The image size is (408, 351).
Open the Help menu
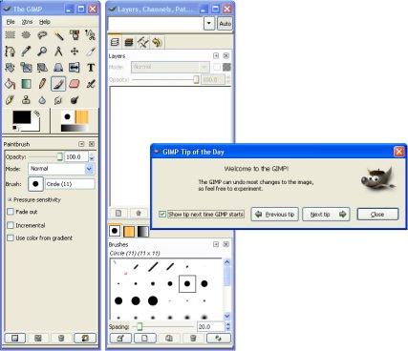45,22
